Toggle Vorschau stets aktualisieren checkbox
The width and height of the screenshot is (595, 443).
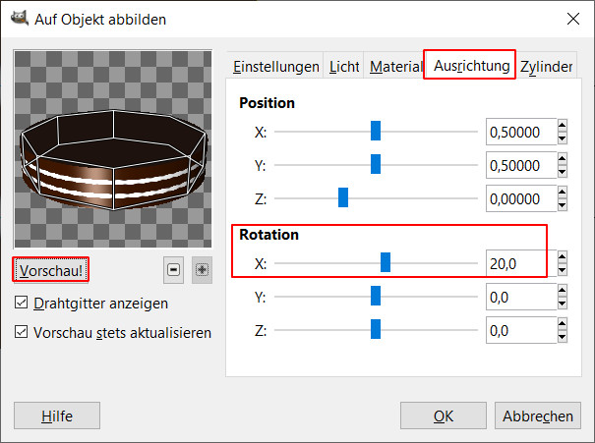[21, 332]
